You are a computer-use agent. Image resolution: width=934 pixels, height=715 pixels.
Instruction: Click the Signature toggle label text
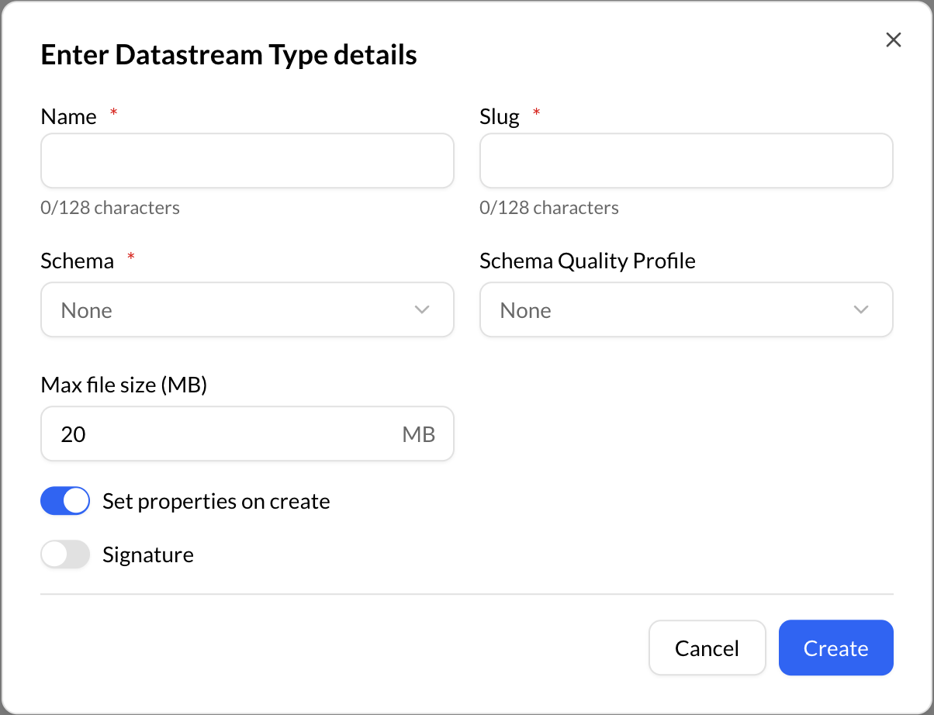[148, 554]
